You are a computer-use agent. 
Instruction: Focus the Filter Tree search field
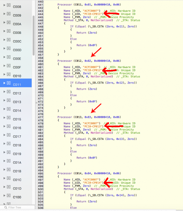coord(17,207)
